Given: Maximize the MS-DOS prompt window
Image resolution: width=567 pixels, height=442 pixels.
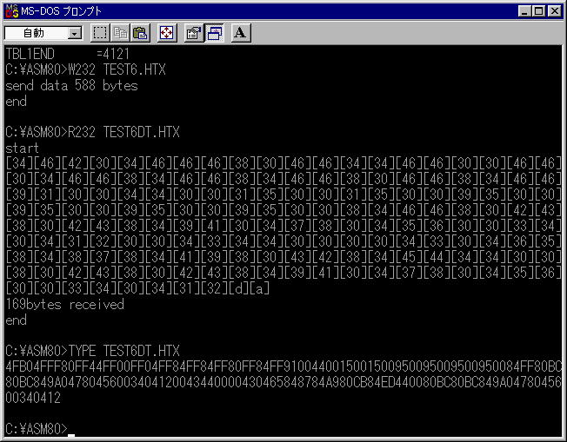Looking at the screenshot, I should pyautogui.click(x=538, y=10).
